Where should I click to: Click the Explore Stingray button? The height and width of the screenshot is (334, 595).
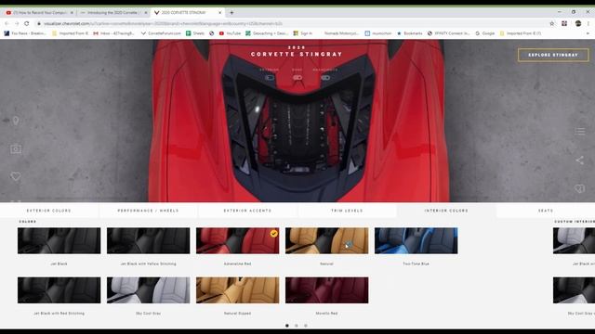coord(553,55)
